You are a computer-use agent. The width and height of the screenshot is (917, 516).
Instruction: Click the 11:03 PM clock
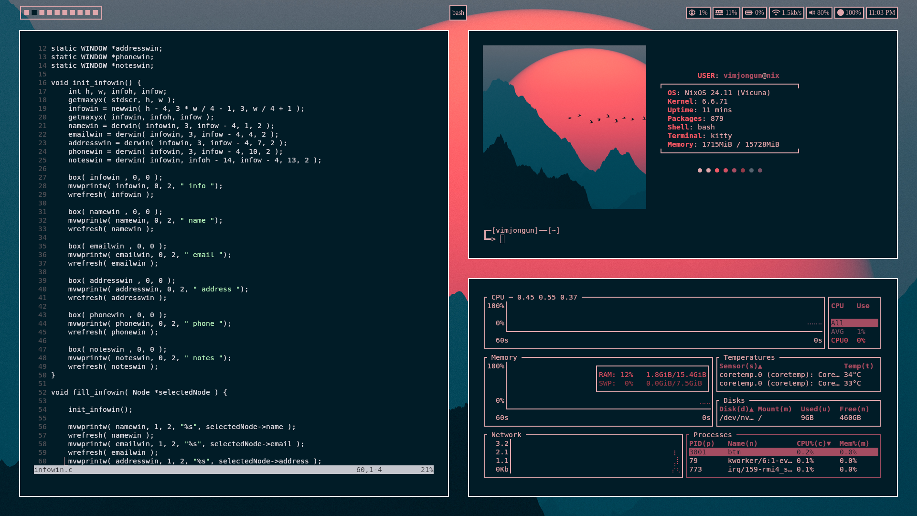[882, 13]
